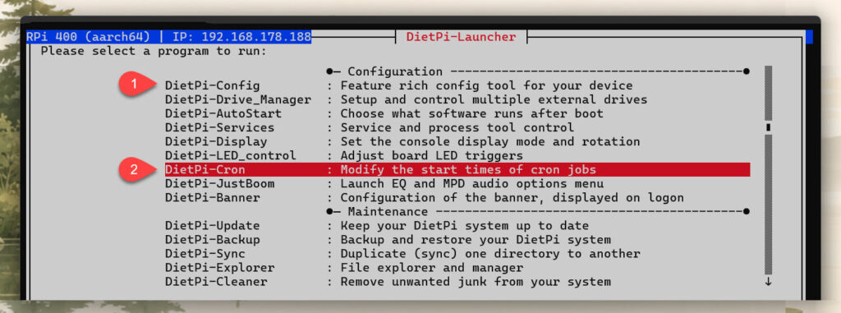Click 'Please select a program to run:' text
Screen dimensions: 841x313
pyautogui.click(x=154, y=52)
